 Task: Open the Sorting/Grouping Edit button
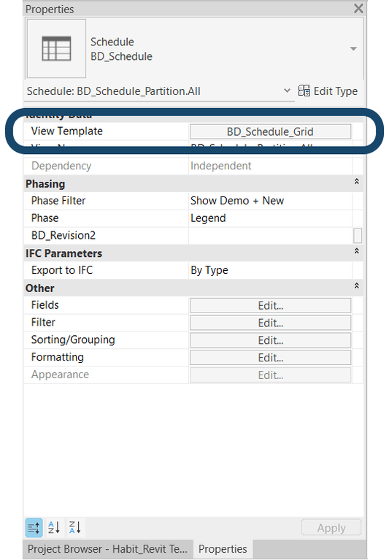pos(270,340)
